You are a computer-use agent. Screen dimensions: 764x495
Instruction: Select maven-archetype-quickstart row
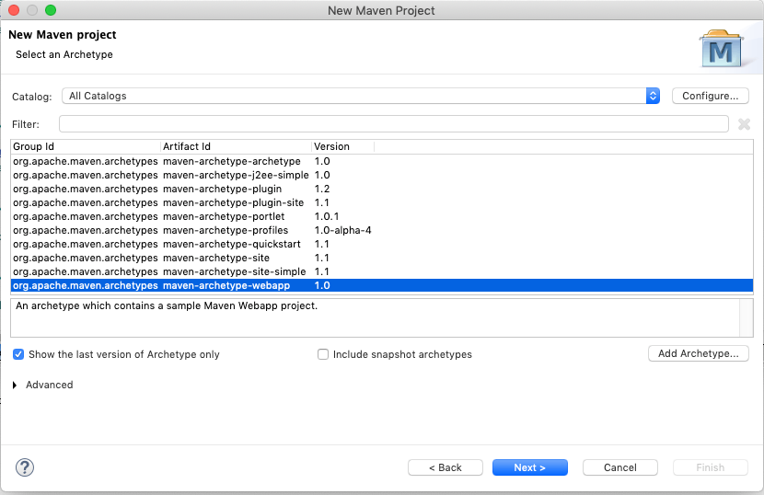click(x=382, y=244)
